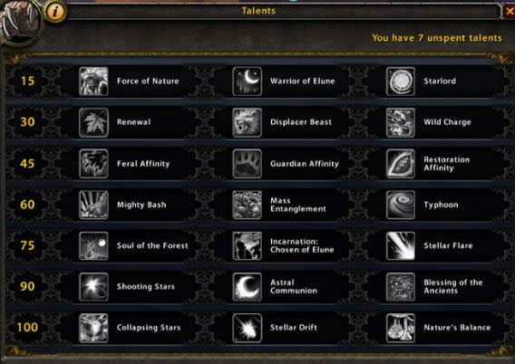
Task: Pick the Astral Communion crescent icon
Action: [x=247, y=287]
